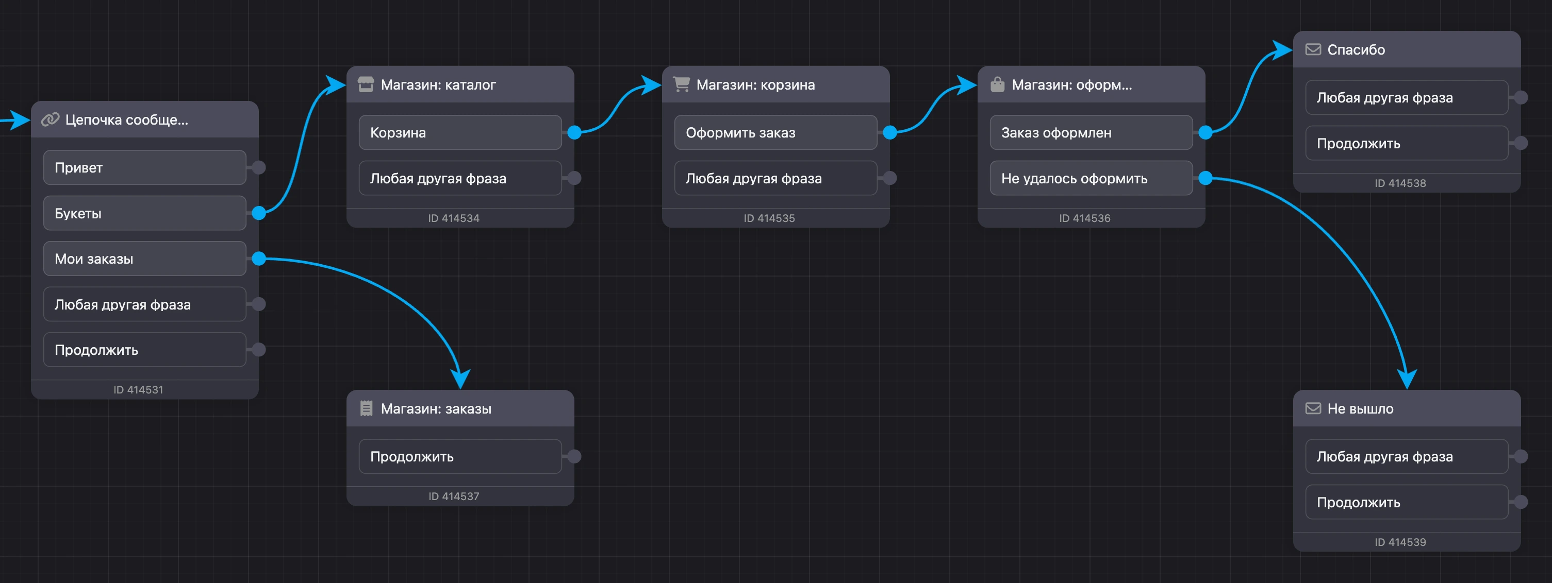The height and width of the screenshot is (583, 1552).
Task: Select the Мои заказы phrase button
Action: click(144, 259)
